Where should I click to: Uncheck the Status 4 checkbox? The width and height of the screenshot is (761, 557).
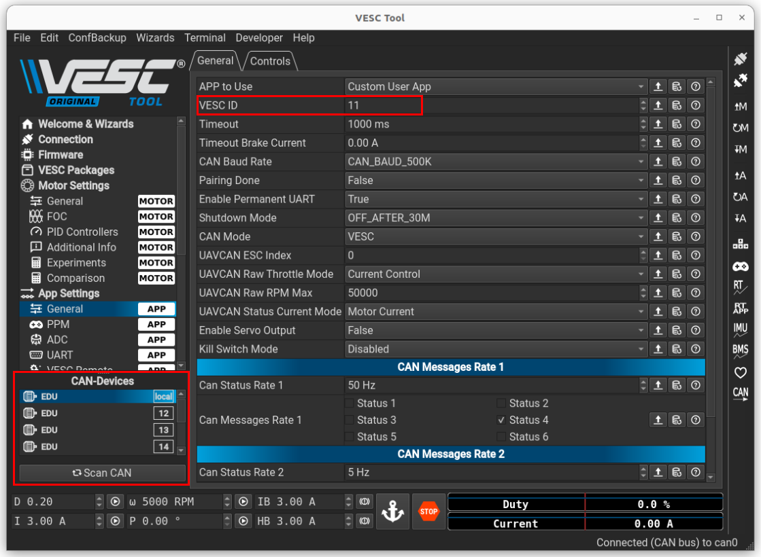coord(501,420)
